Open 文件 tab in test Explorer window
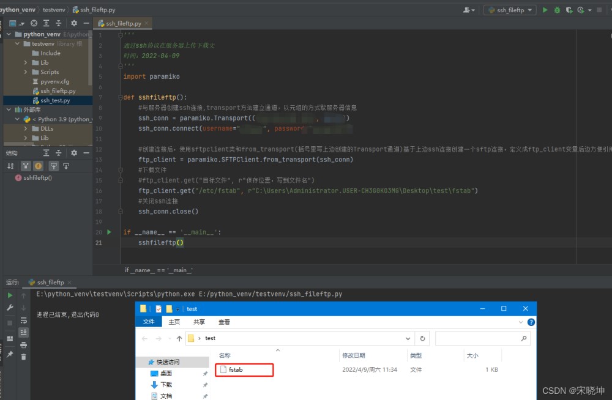The image size is (612, 400). [149, 322]
